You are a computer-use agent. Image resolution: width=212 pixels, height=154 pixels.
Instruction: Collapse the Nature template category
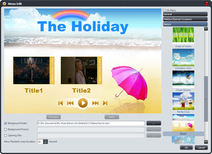[185, 24]
